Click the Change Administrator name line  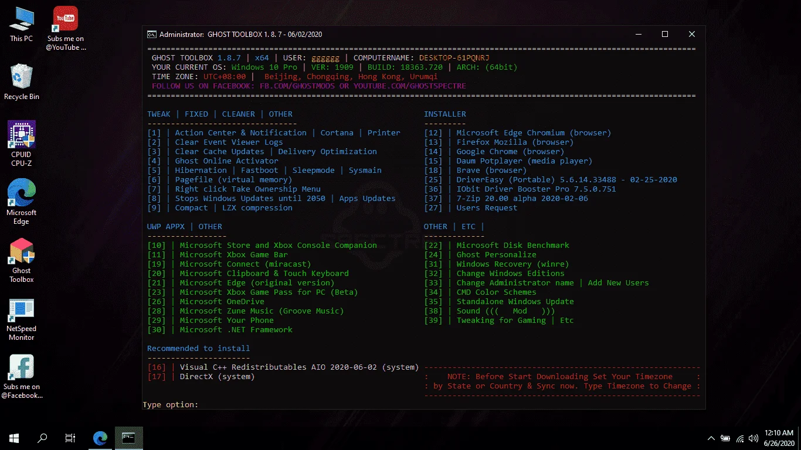537,283
